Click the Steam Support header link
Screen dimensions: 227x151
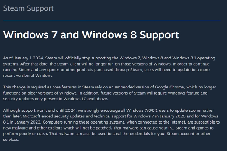pos(28,8)
